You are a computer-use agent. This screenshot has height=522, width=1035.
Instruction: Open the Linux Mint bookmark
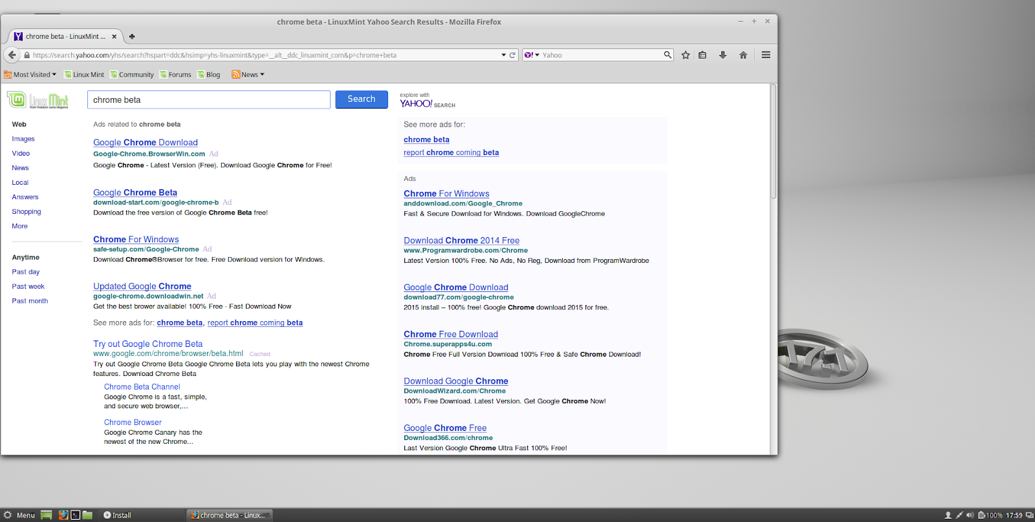pyautogui.click(x=84, y=74)
